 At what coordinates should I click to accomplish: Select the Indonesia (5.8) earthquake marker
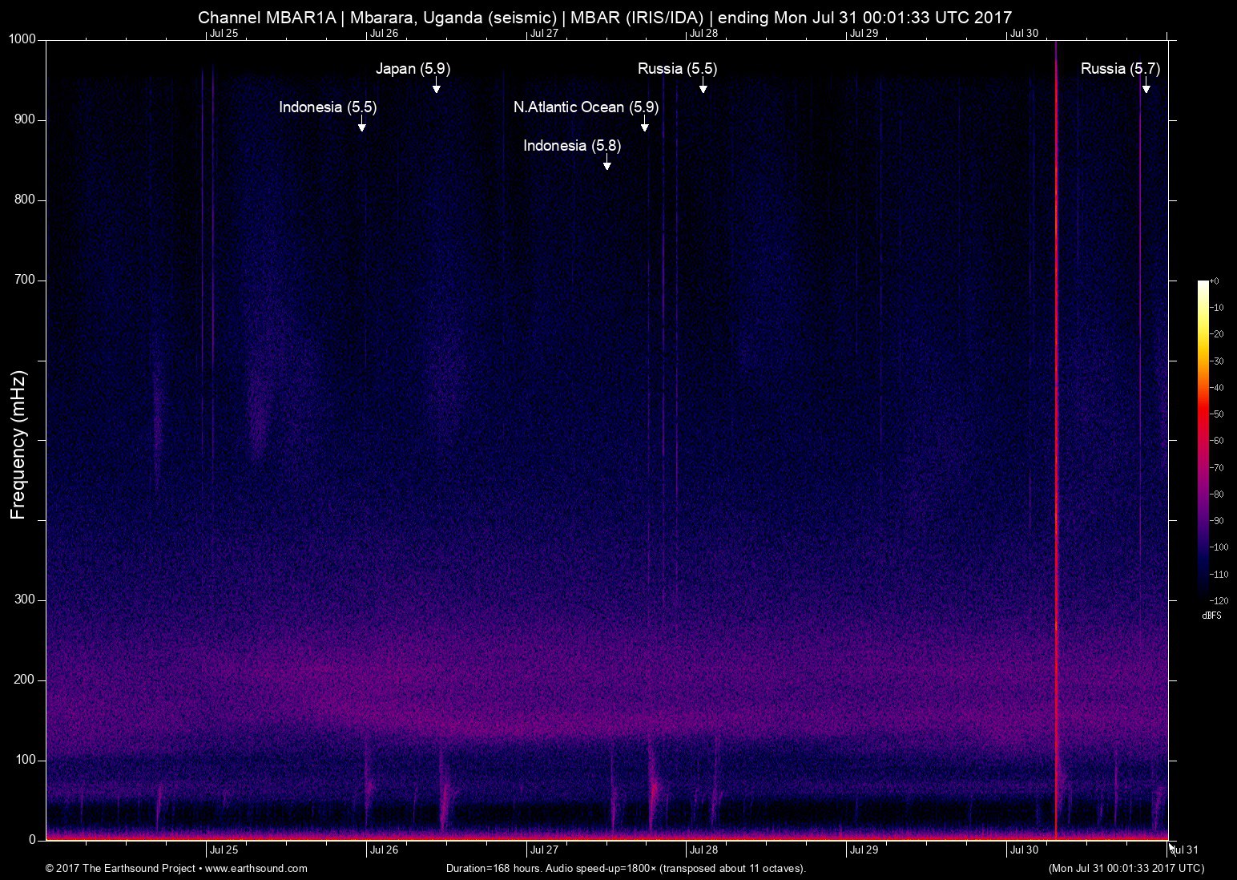(x=606, y=164)
